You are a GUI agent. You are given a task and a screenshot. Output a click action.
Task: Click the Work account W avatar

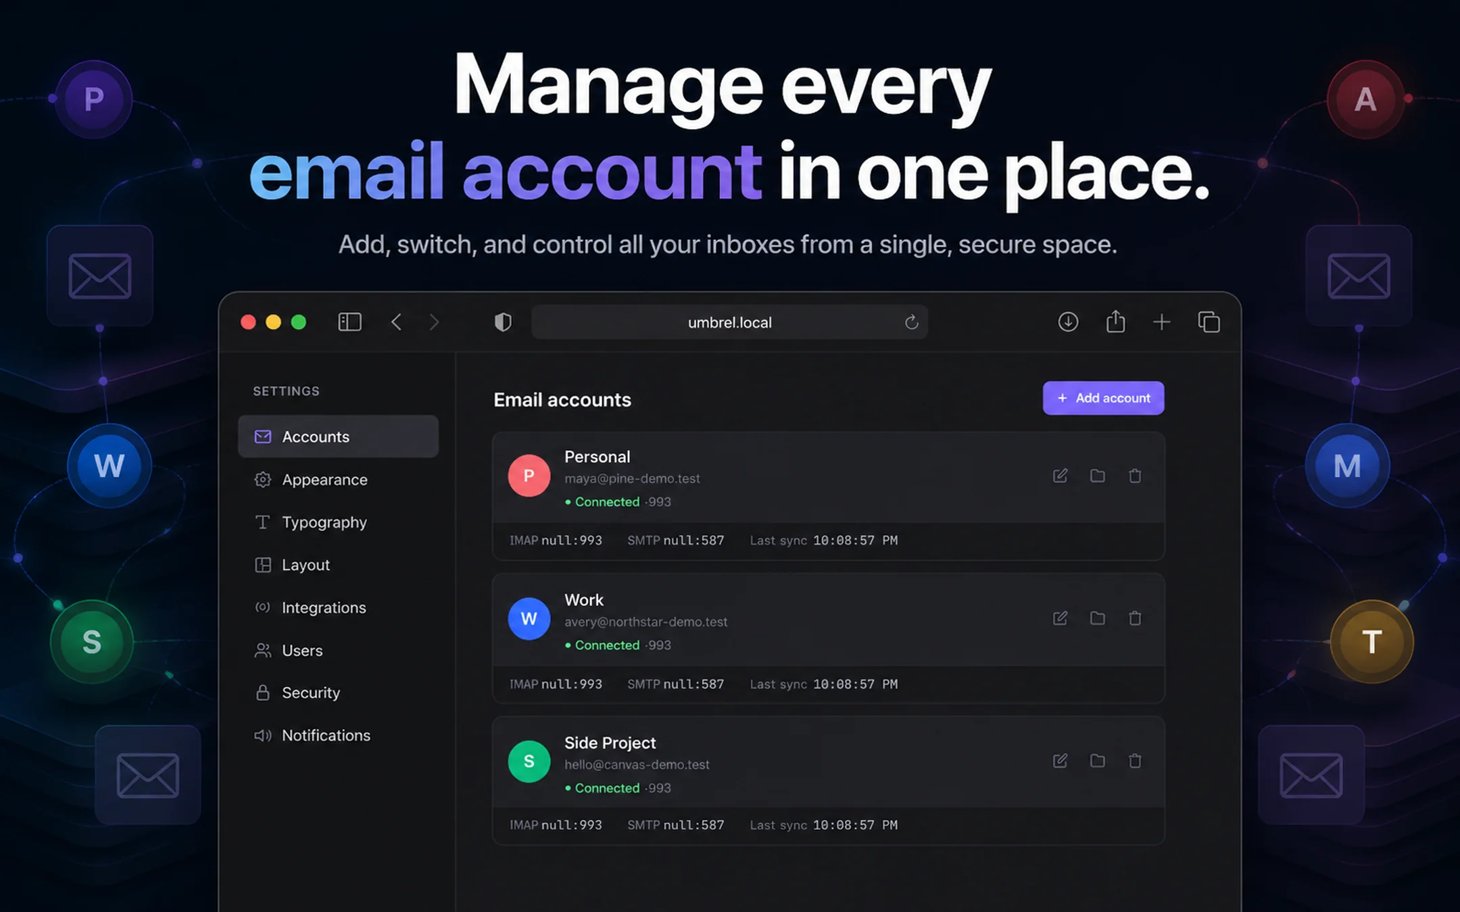point(529,618)
